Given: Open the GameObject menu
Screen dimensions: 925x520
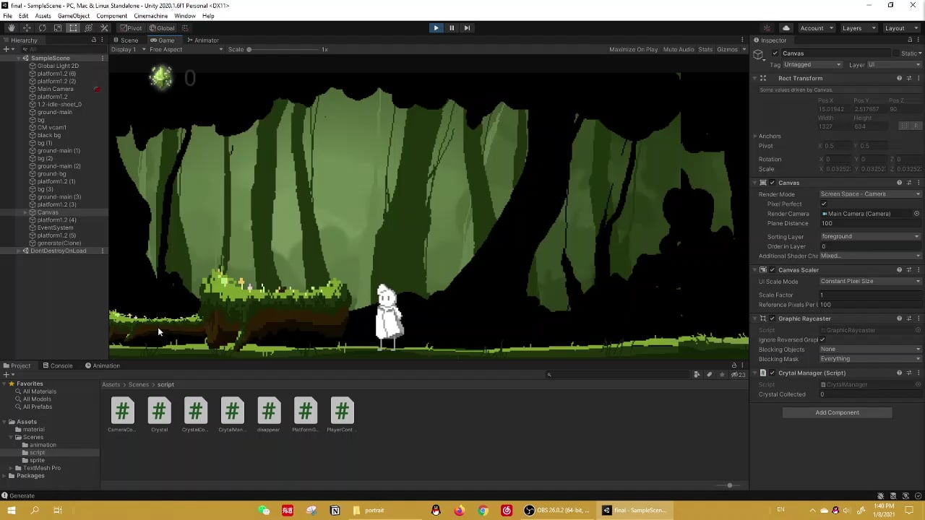Looking at the screenshot, I should point(74,16).
